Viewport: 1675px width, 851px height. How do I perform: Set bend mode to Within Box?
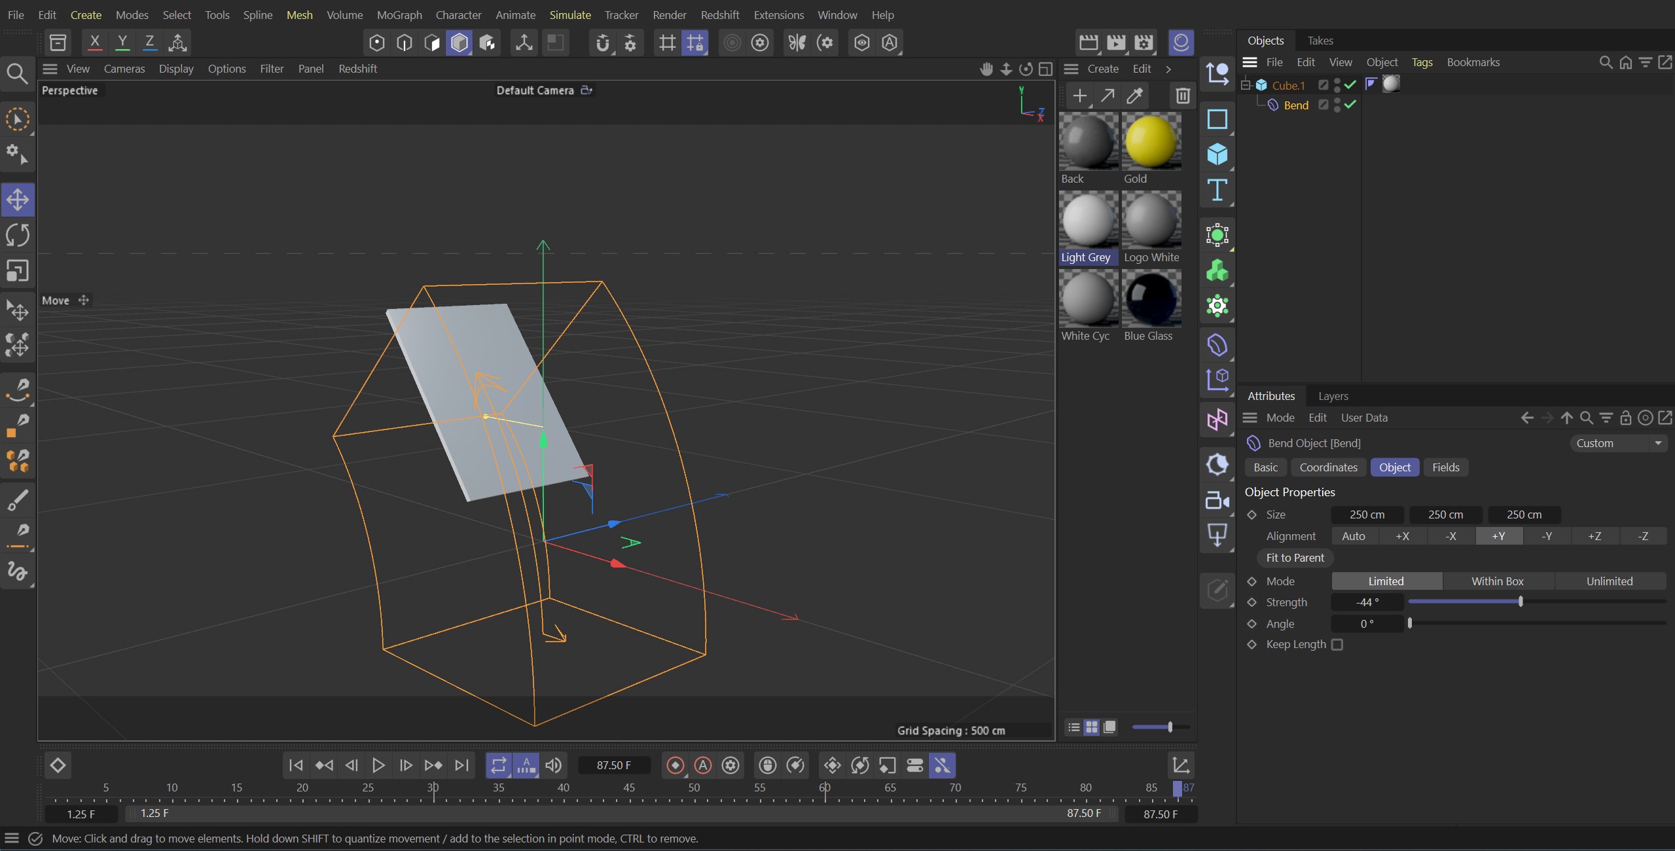click(x=1497, y=581)
